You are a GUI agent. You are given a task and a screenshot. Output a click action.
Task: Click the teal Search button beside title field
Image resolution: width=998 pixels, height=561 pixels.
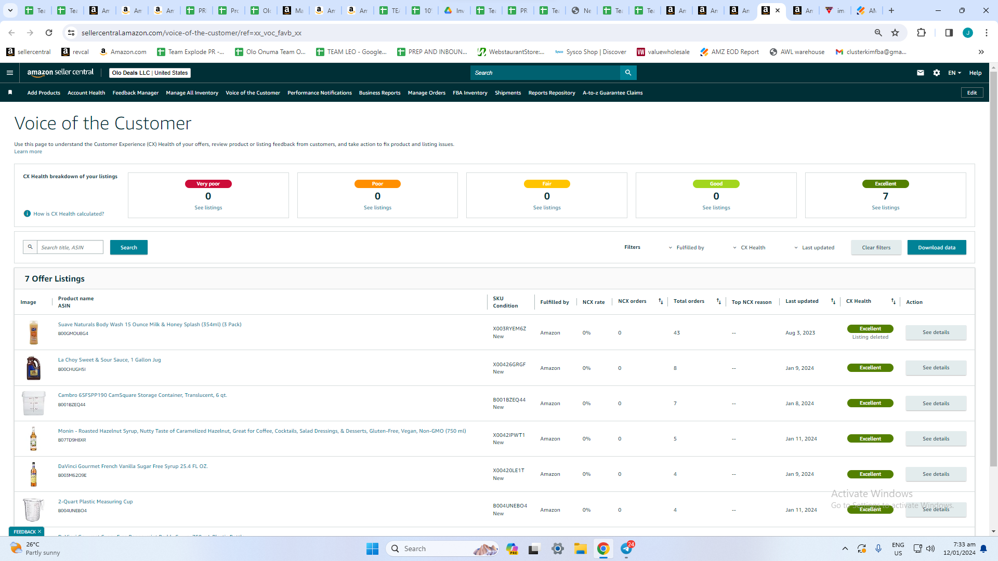point(129,247)
